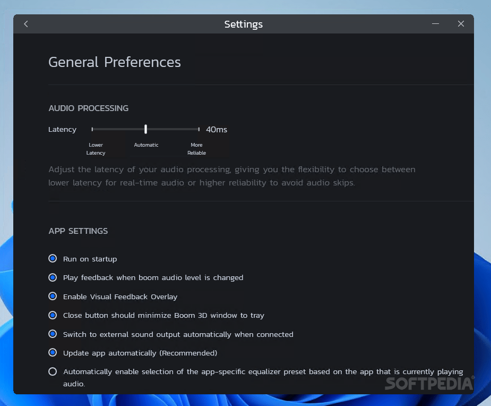The width and height of the screenshot is (491, 406).
Task: Minimize the Settings window
Action: point(435,24)
